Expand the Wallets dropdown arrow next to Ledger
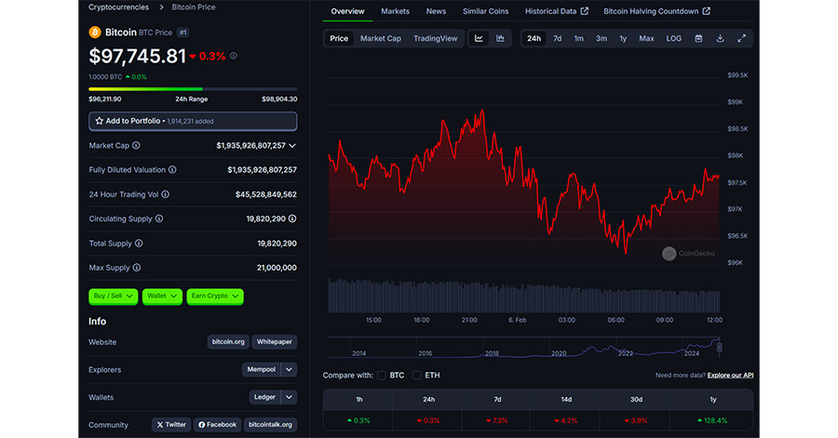This screenshot has width=838, height=438. 290,397
